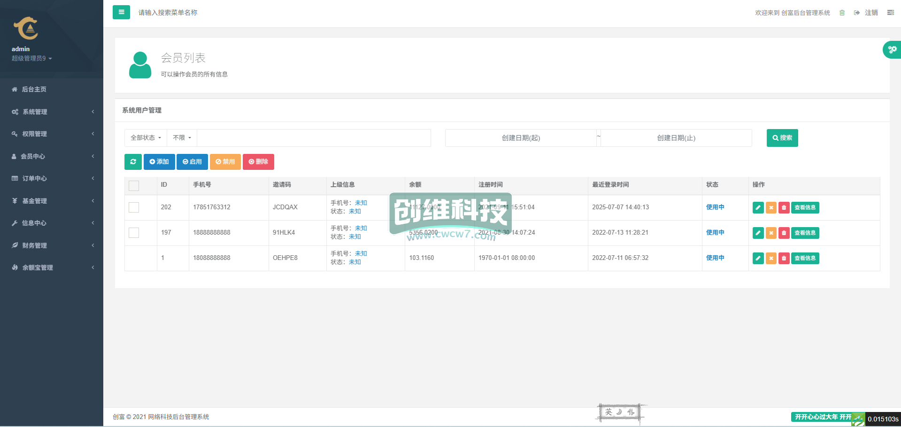Expand the 会员中心 sidebar menu

point(52,156)
